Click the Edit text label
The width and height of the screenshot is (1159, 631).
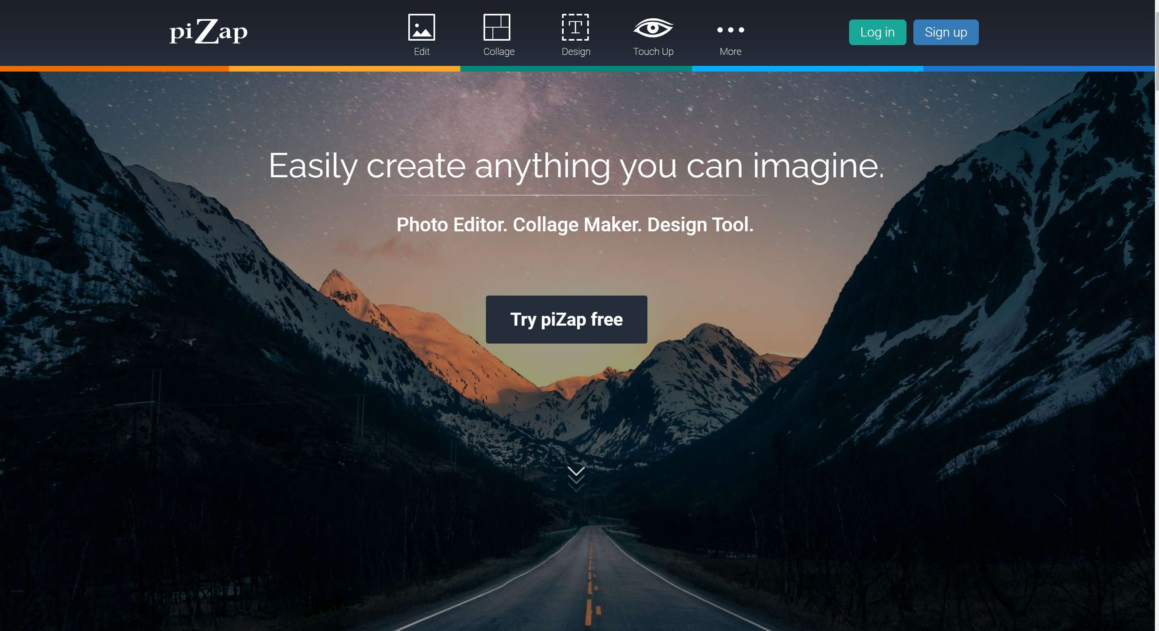pyautogui.click(x=423, y=52)
